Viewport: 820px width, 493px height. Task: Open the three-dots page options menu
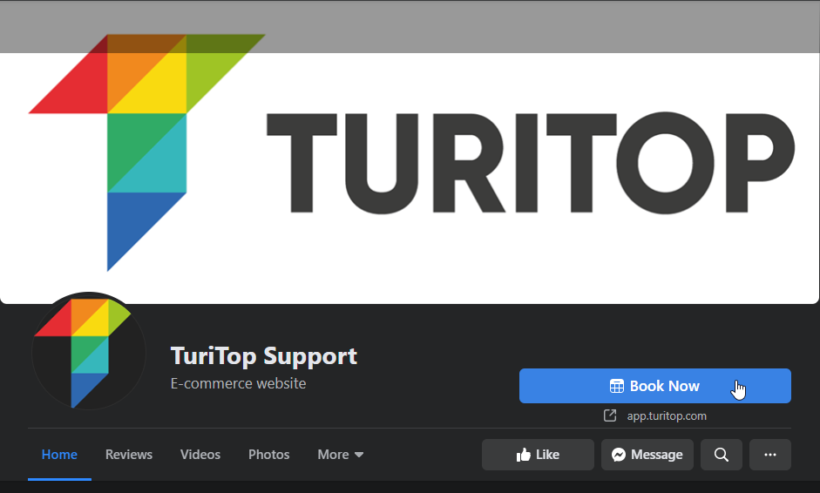(x=769, y=455)
